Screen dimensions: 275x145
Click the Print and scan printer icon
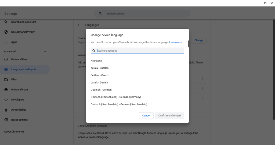point(6,90)
